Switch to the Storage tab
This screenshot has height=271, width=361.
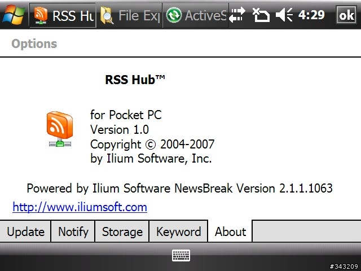pos(122,231)
